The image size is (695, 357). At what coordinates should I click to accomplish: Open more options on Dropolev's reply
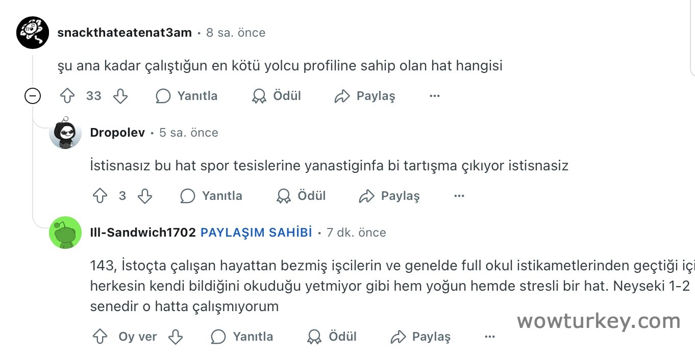tap(459, 196)
